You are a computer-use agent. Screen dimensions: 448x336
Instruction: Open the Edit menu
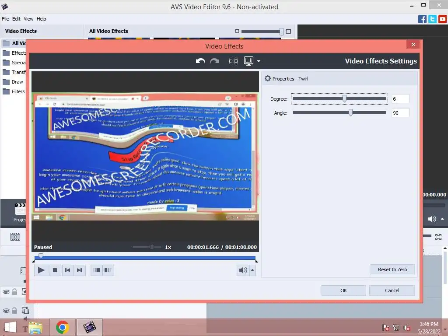16,19
